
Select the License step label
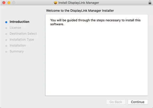pos(15,28)
